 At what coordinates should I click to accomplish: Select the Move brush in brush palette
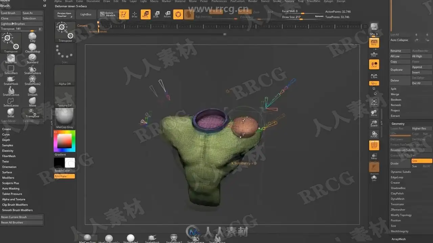pyautogui.click(x=32, y=102)
